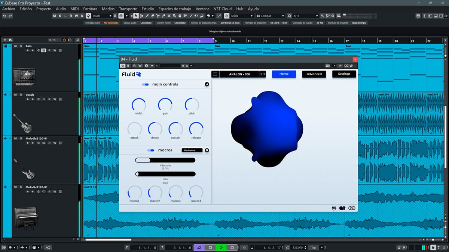The image size is (449, 252).
Task: Open the Transporte menu
Action: pyautogui.click(x=128, y=9)
